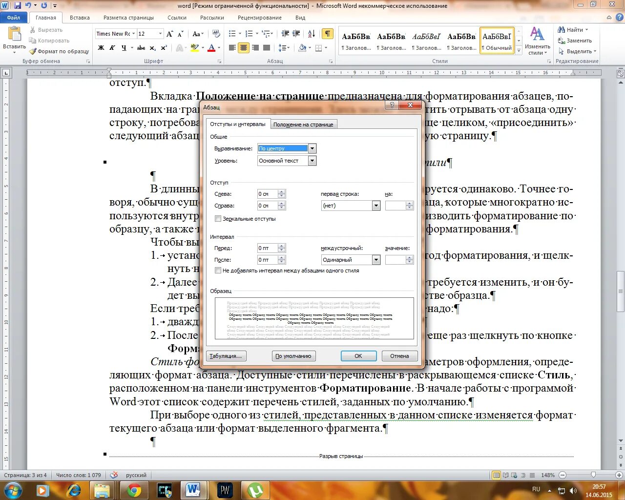Center-align text in the ribbon
This screenshot has width=625, height=500.
pyautogui.click(x=244, y=48)
